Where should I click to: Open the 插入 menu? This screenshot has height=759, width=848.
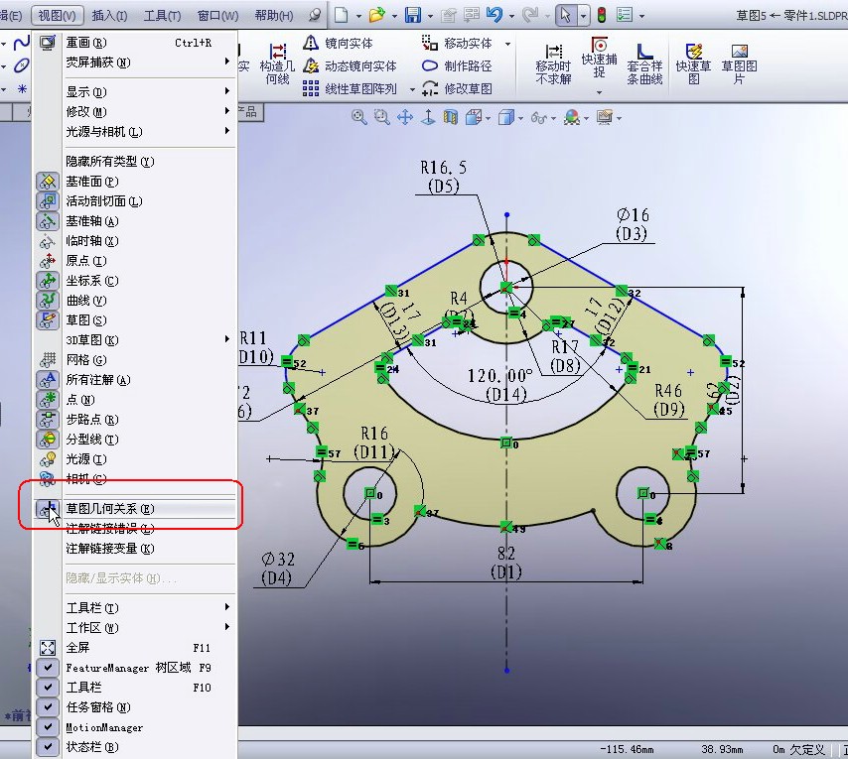[x=110, y=15]
